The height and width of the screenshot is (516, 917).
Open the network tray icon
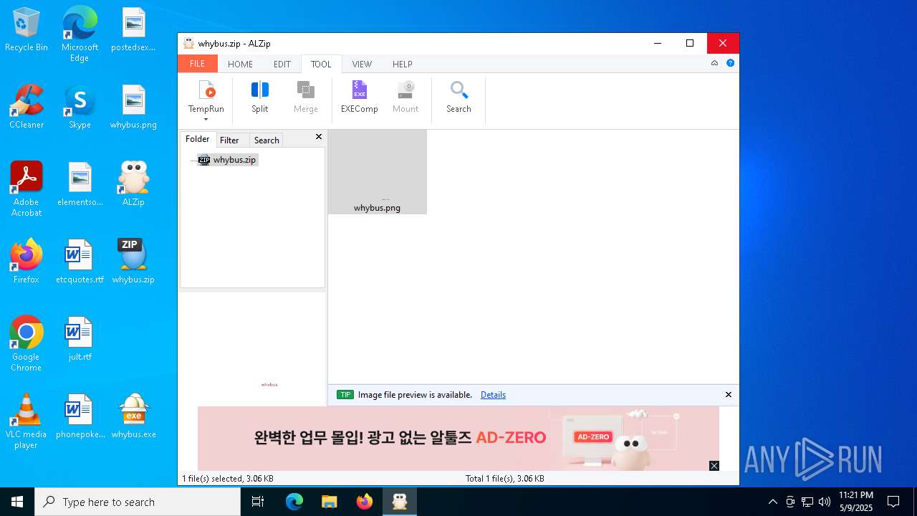tap(807, 502)
